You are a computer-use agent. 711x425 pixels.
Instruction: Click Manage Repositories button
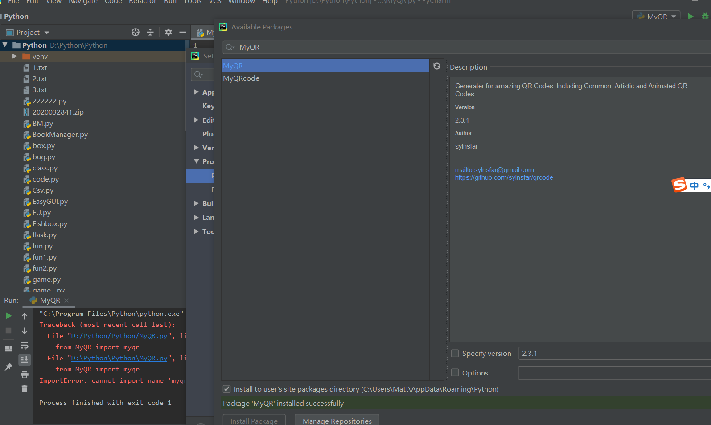point(337,420)
